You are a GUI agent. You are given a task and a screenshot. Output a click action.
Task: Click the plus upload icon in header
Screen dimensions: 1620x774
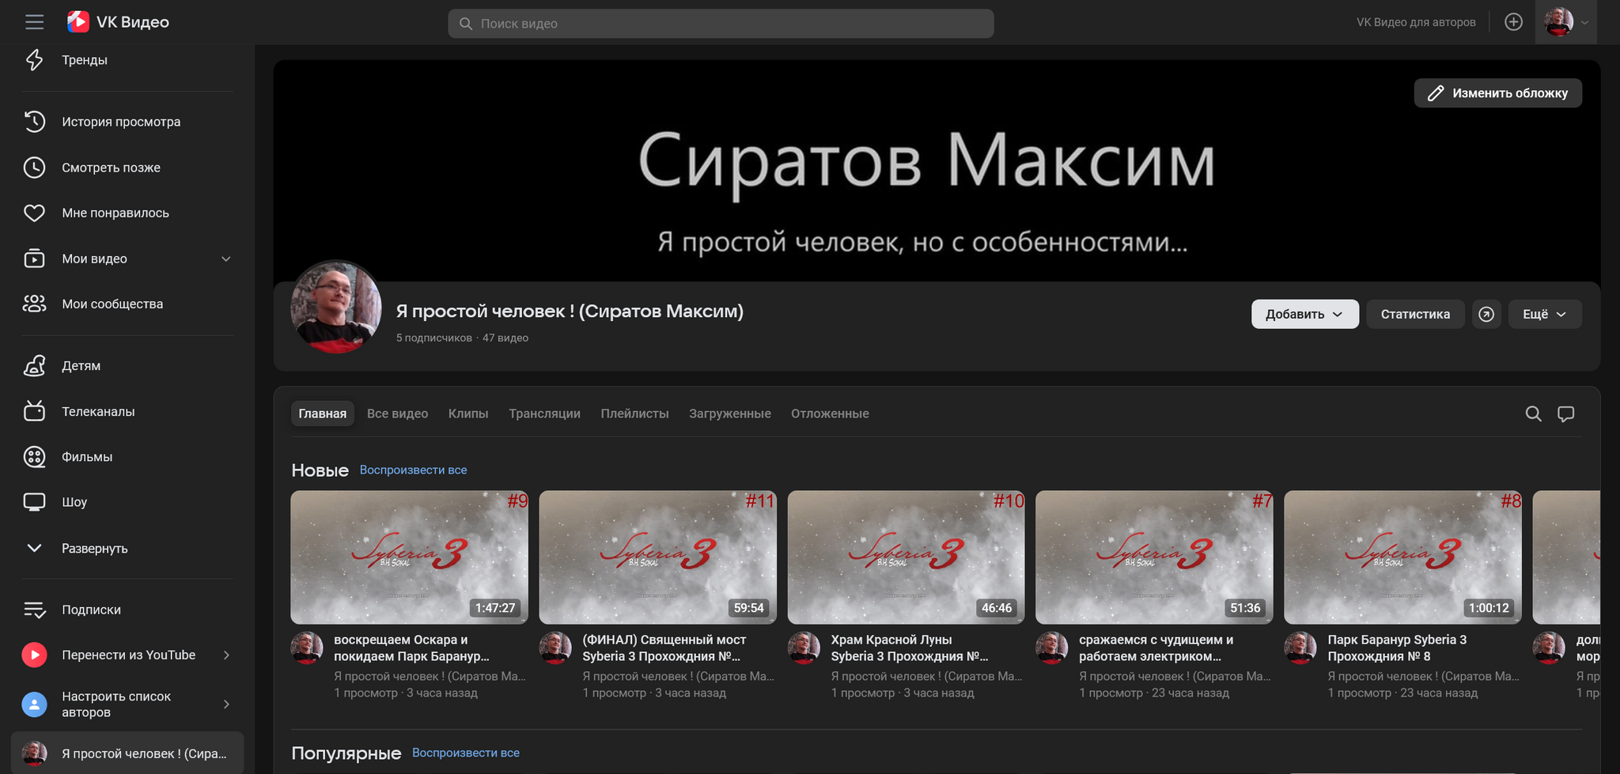pos(1513,22)
